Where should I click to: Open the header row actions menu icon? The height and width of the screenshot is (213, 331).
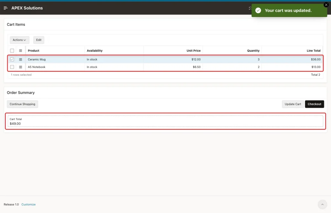pos(20,51)
